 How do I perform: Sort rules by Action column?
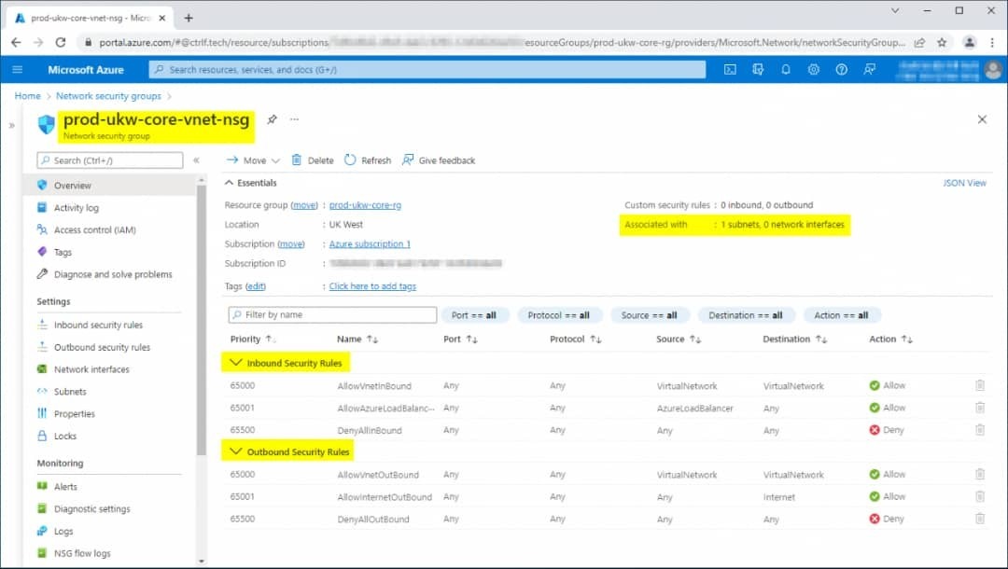click(x=890, y=340)
